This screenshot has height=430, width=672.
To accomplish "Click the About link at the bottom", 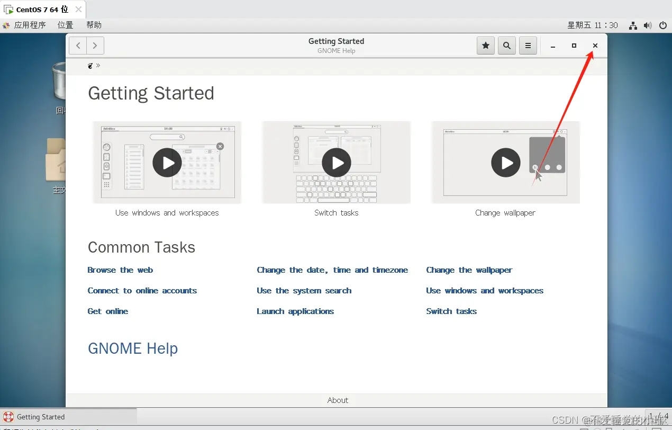I will [x=338, y=400].
